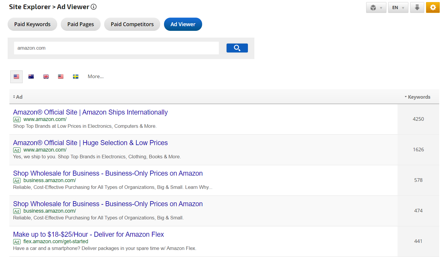
Task: Click More... to show more countries
Action: (x=96, y=77)
